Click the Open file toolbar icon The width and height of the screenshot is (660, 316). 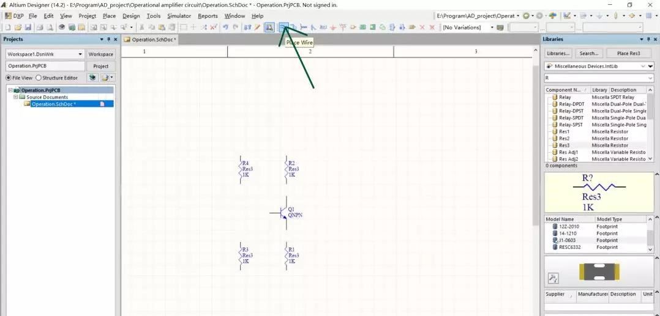click(x=18, y=28)
